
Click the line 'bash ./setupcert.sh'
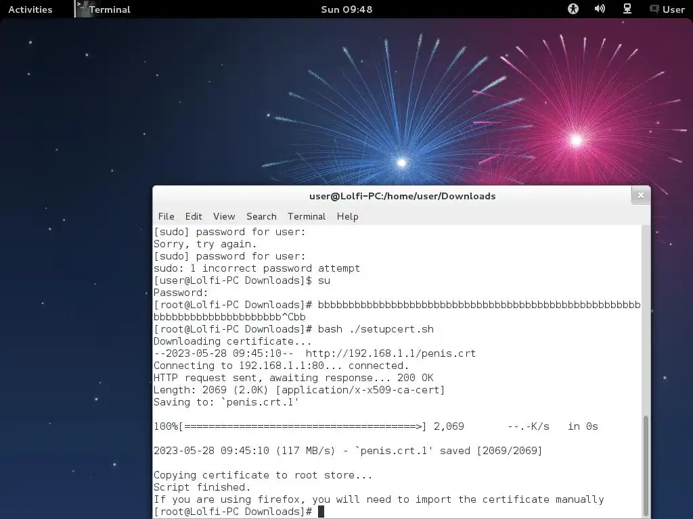(x=376, y=329)
